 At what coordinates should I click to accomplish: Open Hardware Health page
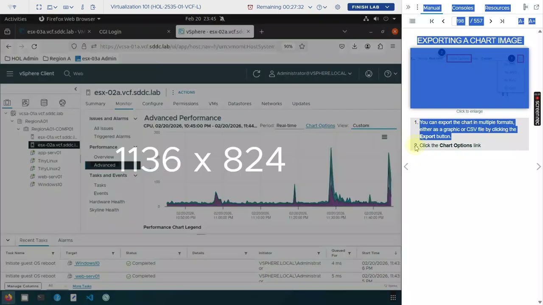[107, 202]
